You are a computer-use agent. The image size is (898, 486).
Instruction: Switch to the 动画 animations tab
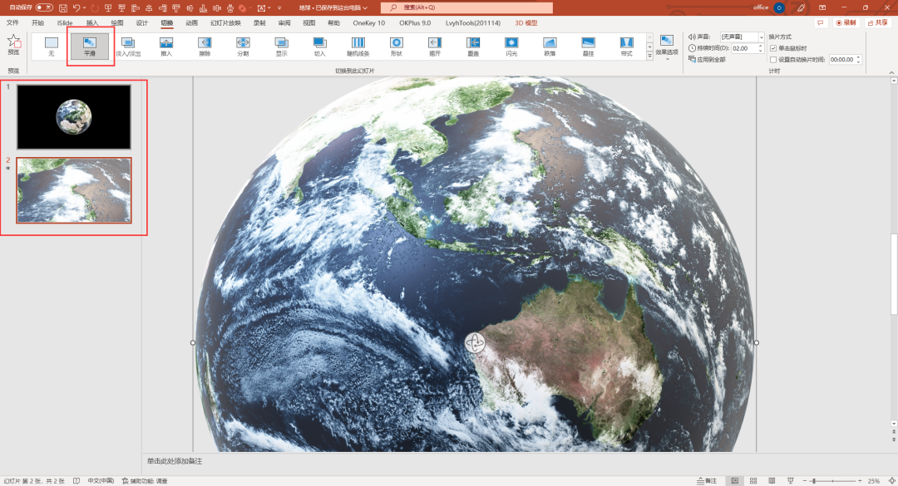coord(192,23)
